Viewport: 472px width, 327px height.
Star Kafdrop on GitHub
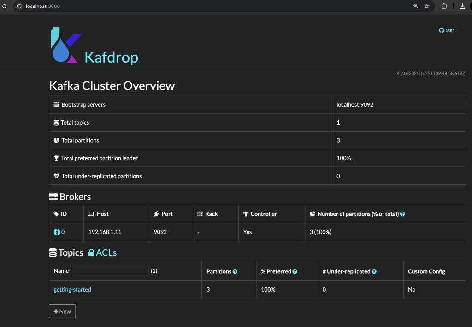446,30
